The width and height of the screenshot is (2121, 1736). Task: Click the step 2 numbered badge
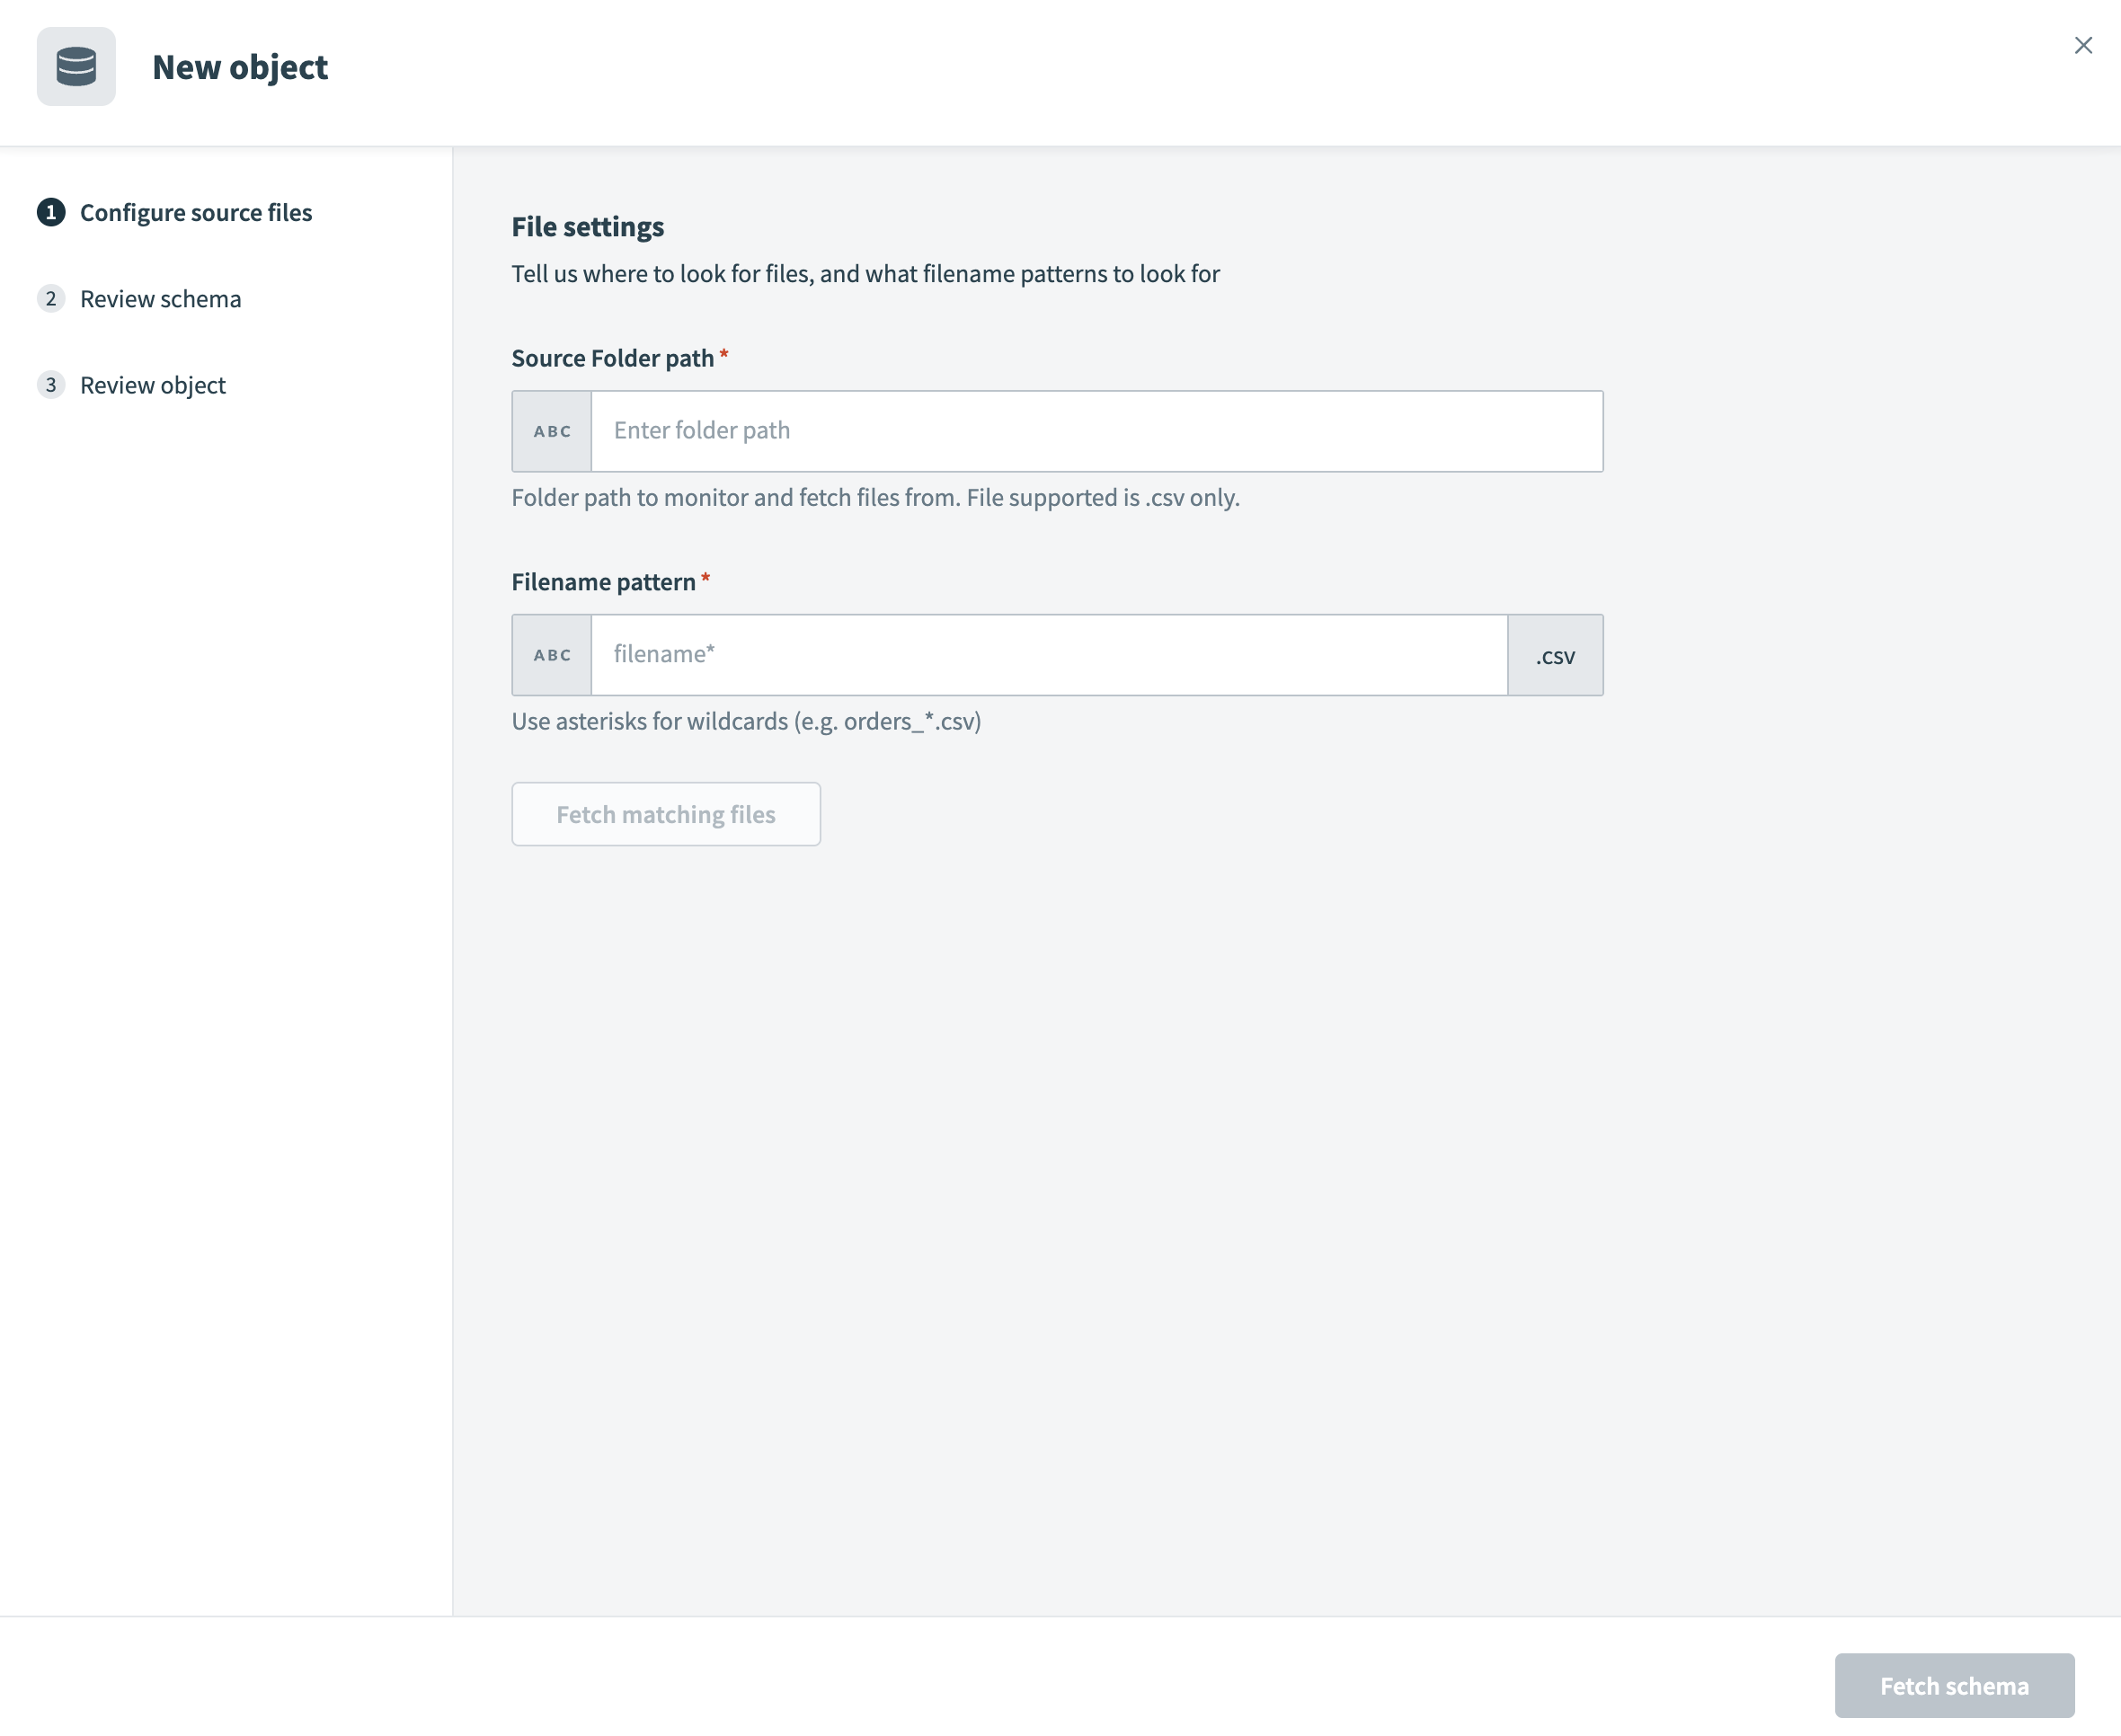click(x=51, y=298)
